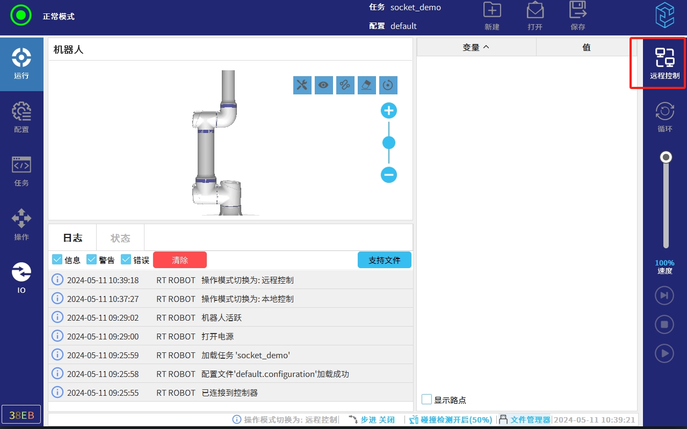Switch to the 状态 status tab
Image resolution: width=687 pixels, height=429 pixels.
point(120,238)
